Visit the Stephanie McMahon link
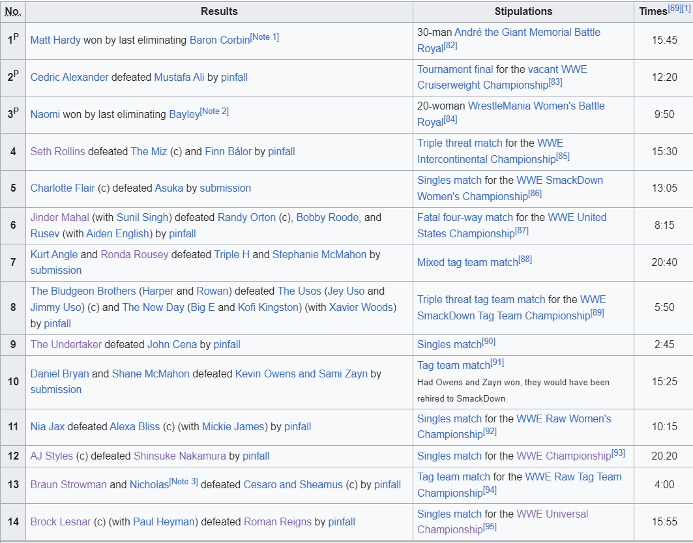Image resolution: width=693 pixels, height=543 pixels. click(x=319, y=255)
